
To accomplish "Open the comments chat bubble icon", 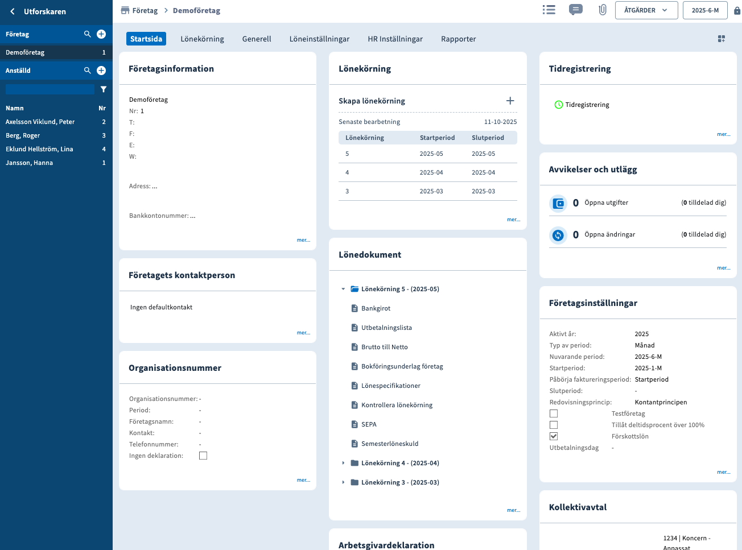I will (x=575, y=10).
